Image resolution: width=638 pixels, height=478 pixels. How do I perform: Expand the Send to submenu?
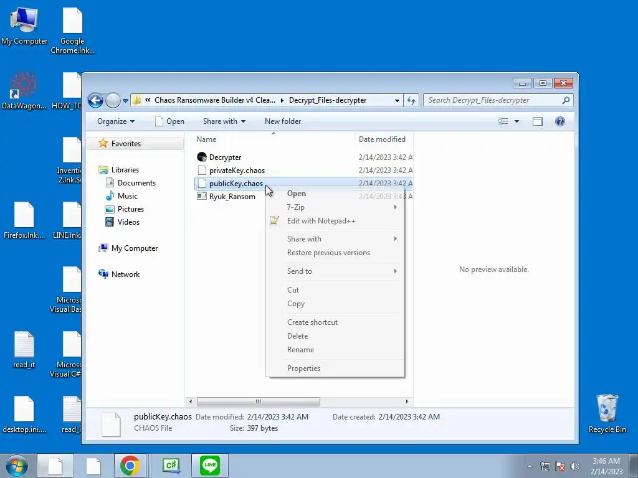(335, 271)
